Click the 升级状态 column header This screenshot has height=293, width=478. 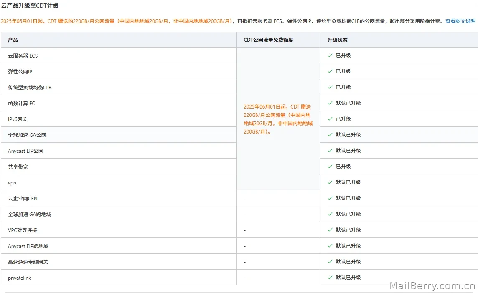point(399,40)
